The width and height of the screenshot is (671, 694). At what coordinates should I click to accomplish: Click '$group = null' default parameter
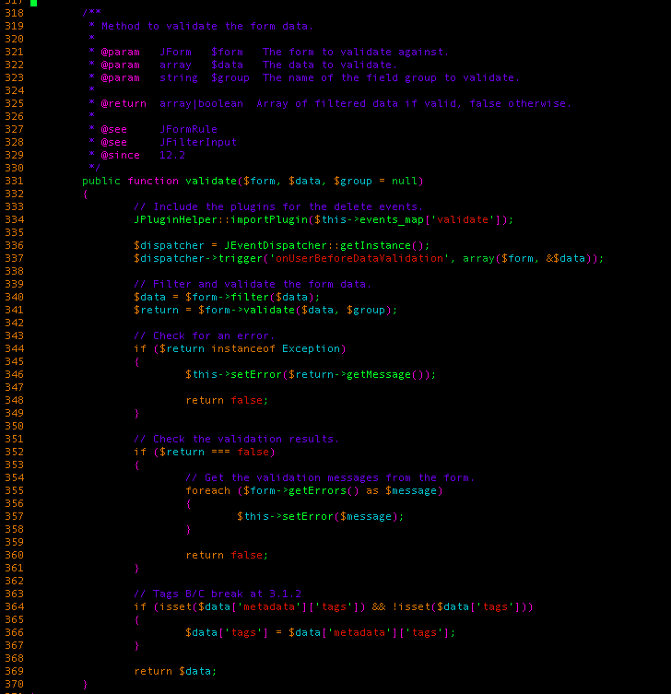coord(375,181)
